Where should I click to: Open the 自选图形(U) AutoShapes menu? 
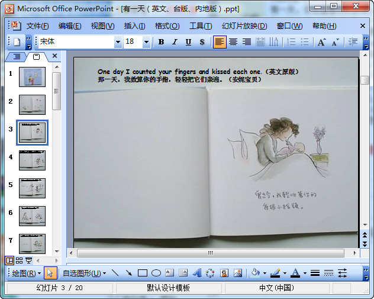tap(84, 273)
